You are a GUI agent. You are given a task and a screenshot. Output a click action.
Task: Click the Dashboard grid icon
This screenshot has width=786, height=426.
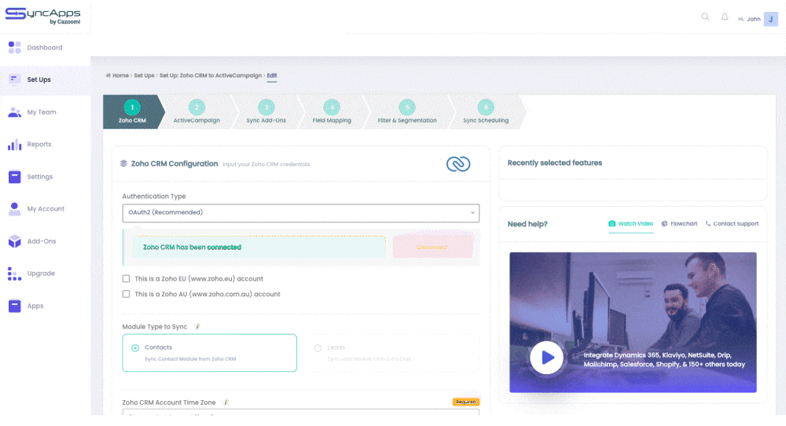(x=14, y=48)
